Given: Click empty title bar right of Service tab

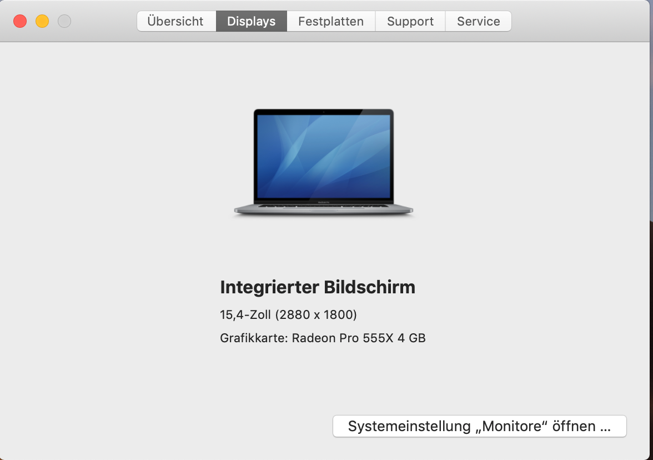Looking at the screenshot, I should [x=579, y=21].
